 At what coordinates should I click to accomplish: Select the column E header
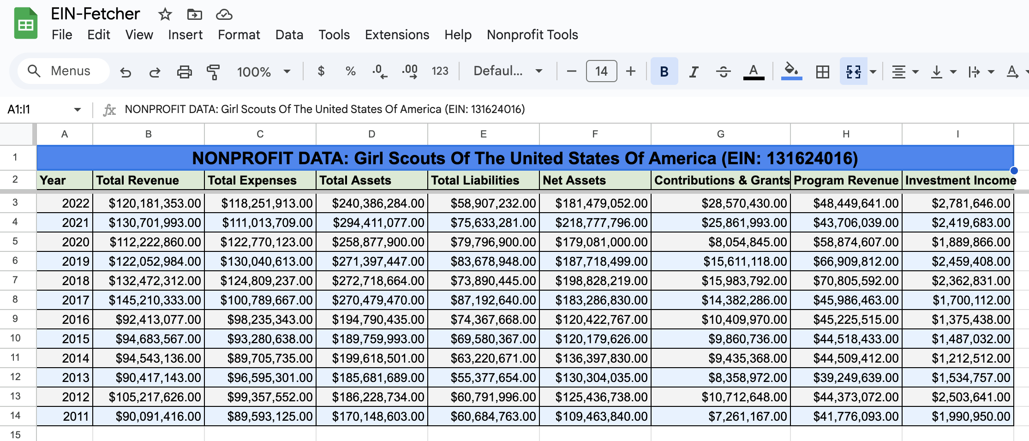[x=484, y=134]
